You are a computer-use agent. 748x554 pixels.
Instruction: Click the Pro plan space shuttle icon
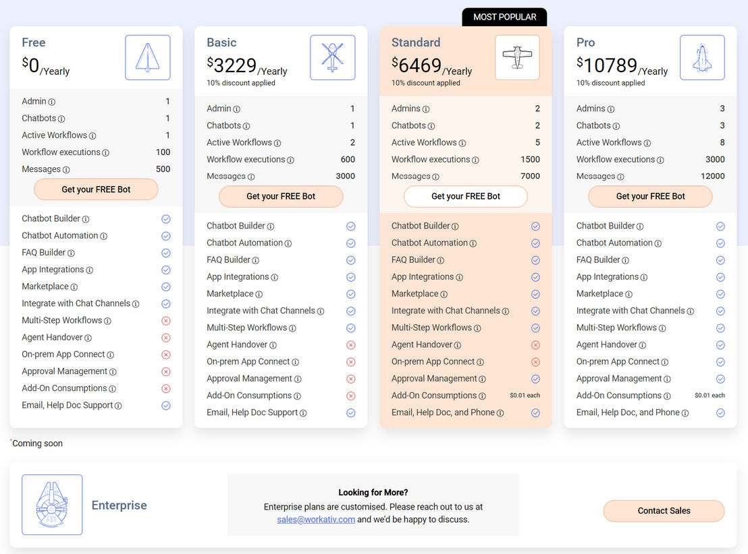point(702,57)
